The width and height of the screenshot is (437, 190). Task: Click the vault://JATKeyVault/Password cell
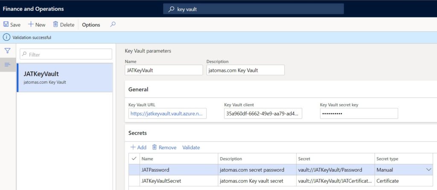pyautogui.click(x=335, y=170)
